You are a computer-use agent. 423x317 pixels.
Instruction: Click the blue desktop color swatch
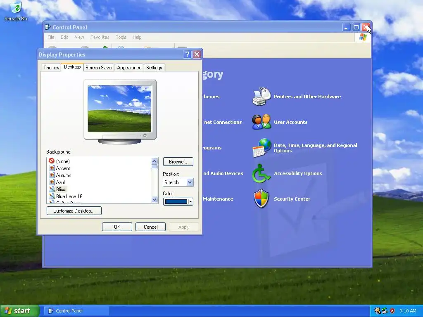pyautogui.click(x=176, y=201)
